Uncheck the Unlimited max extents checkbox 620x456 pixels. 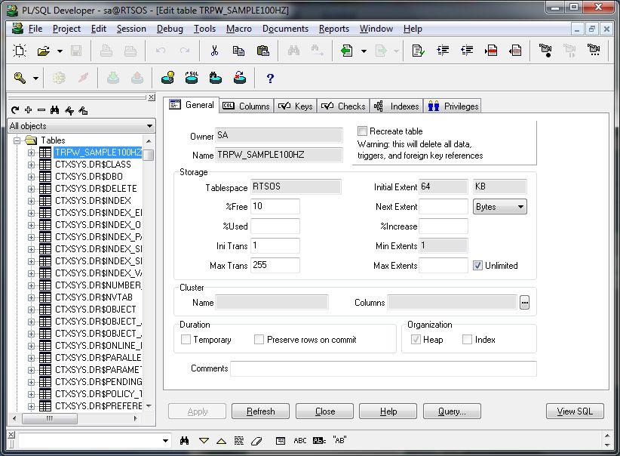[477, 265]
